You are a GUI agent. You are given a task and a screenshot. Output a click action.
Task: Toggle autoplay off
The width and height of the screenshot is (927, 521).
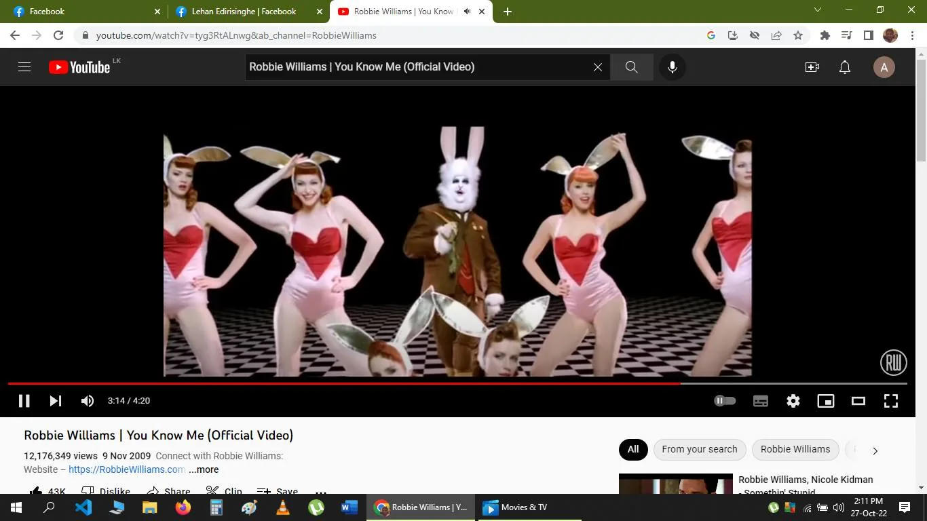click(x=724, y=401)
